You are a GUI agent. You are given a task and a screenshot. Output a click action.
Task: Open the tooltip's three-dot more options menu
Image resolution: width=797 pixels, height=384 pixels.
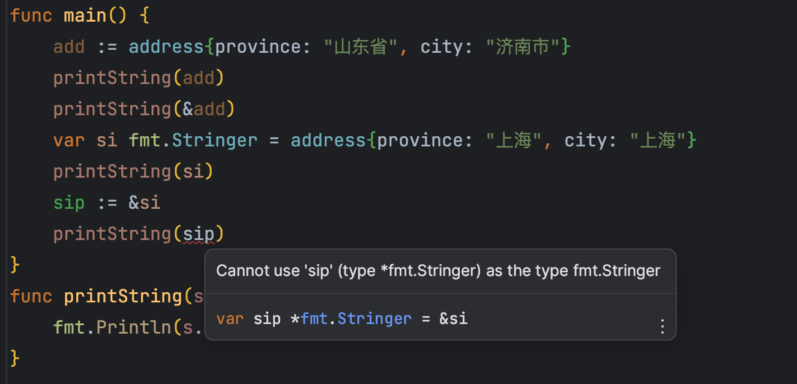662,326
